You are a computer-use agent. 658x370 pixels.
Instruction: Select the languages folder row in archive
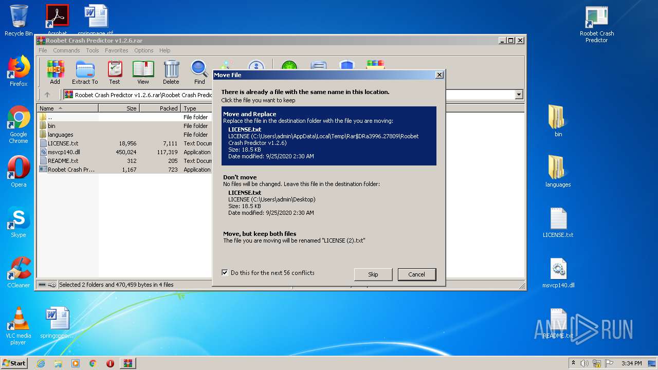tap(125, 135)
